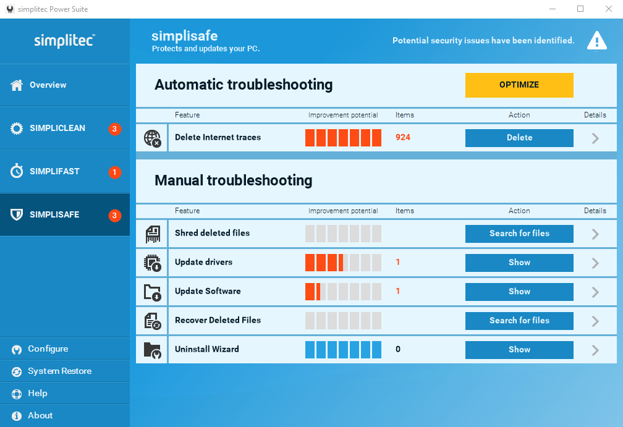
Task: Click the Update Software folder icon
Action: pyautogui.click(x=153, y=292)
